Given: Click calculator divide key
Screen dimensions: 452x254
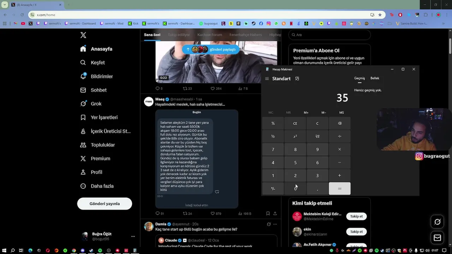Looking at the screenshot, I should (340, 137).
